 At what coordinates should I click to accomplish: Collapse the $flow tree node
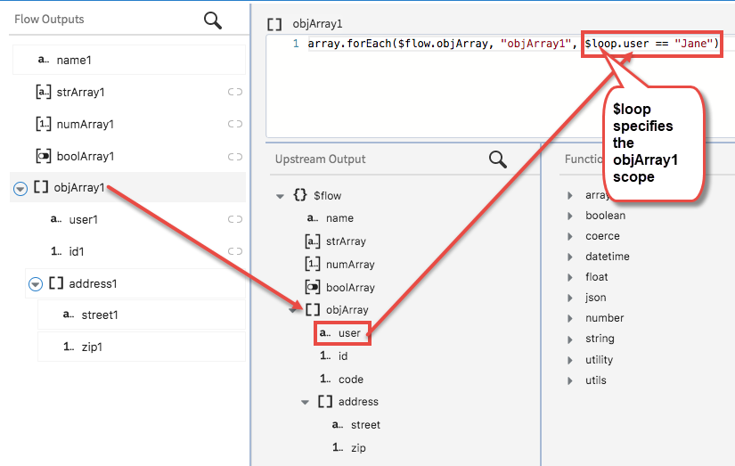[280, 196]
